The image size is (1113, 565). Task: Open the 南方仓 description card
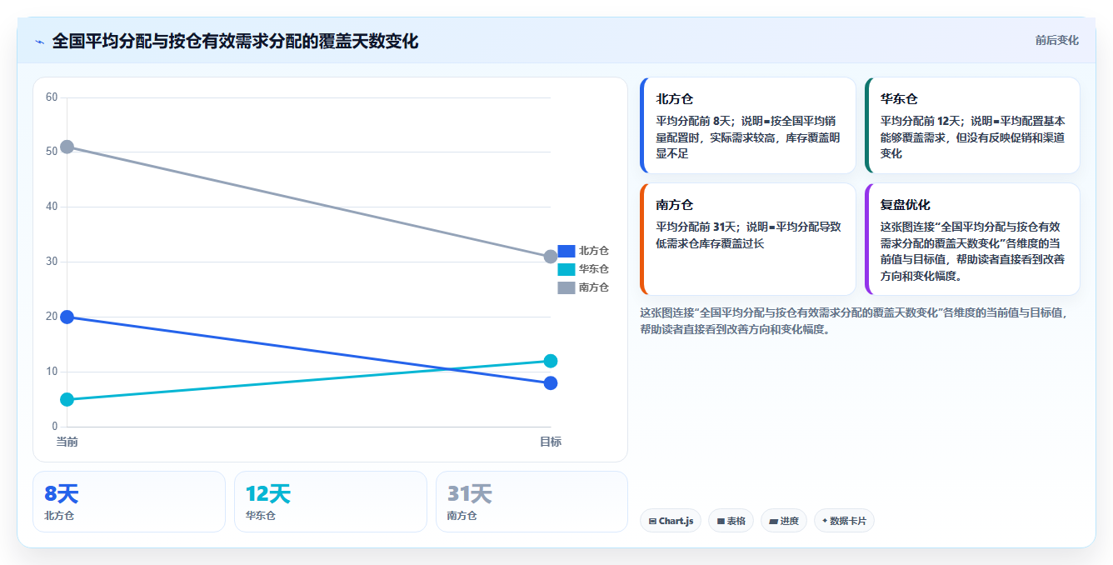point(748,239)
